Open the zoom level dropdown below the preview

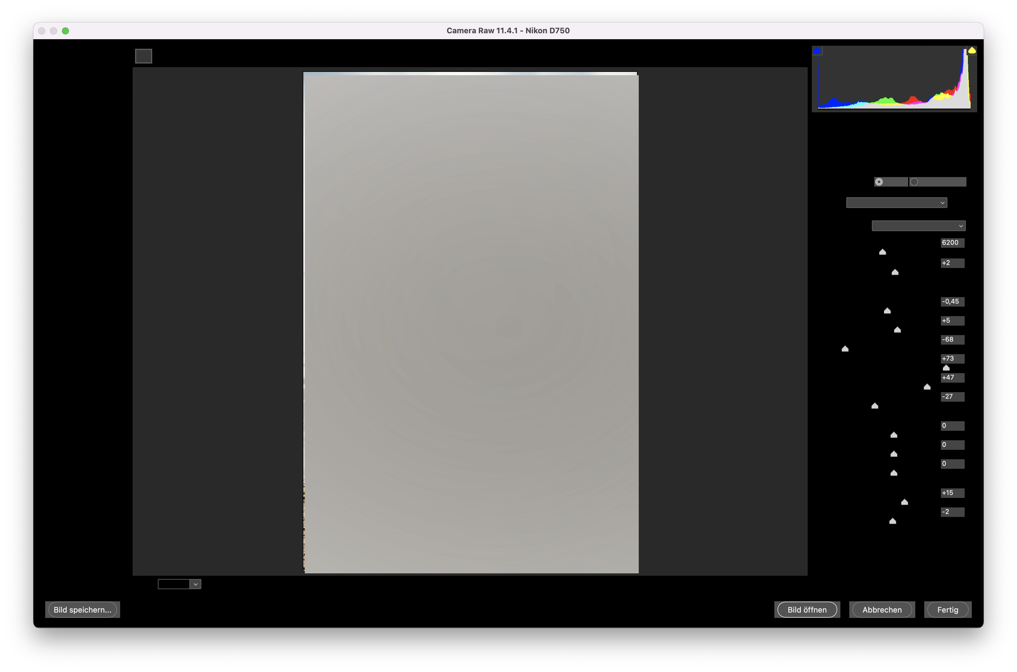(195, 585)
